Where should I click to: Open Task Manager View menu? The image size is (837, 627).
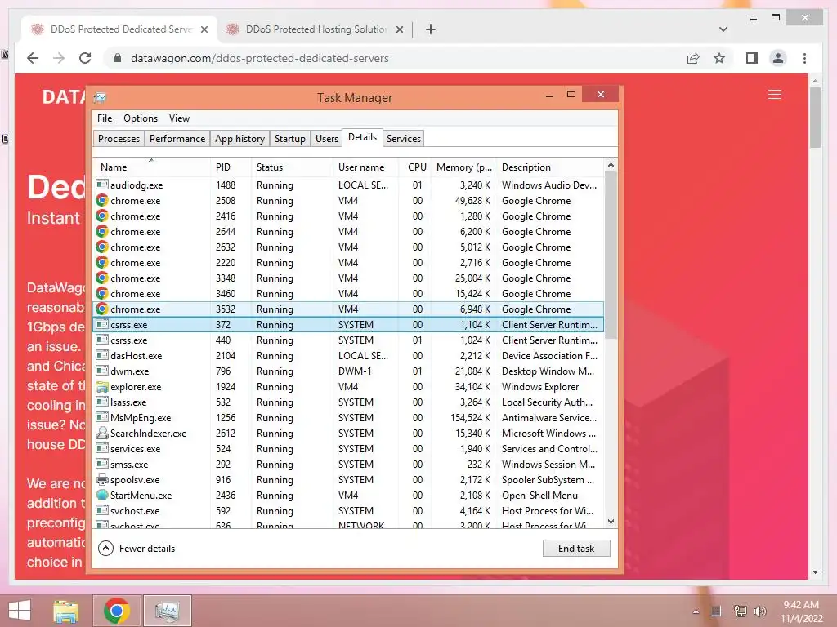click(x=179, y=118)
